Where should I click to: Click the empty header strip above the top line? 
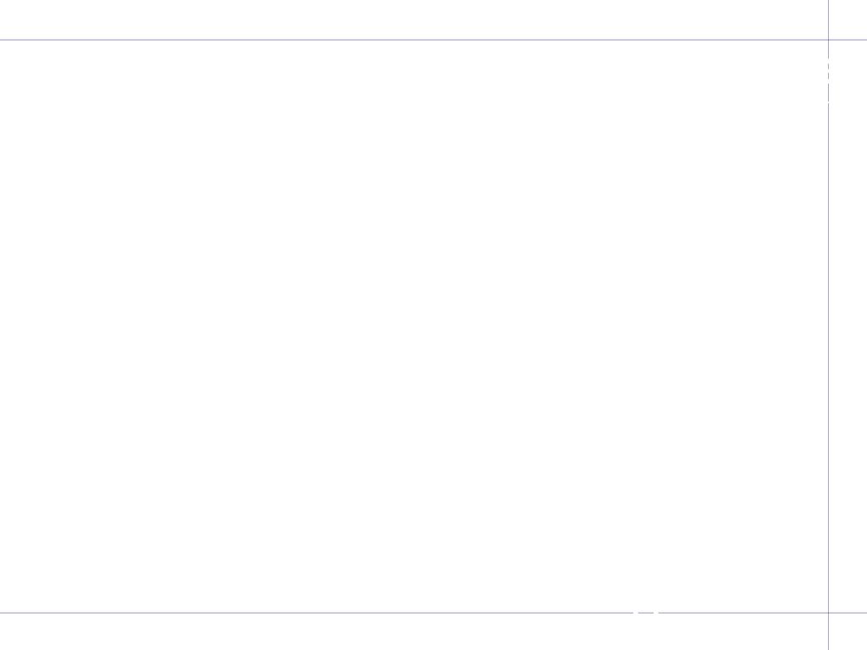[x=413, y=19]
